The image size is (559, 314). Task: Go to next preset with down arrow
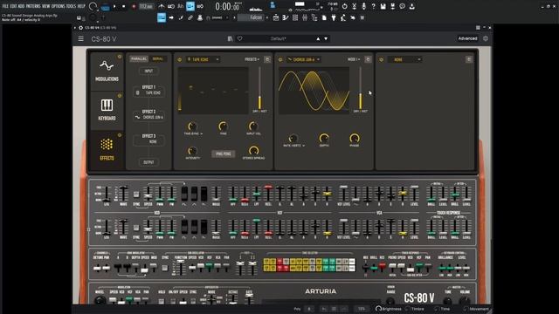pos(326,38)
